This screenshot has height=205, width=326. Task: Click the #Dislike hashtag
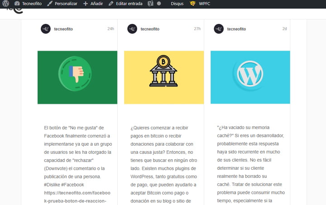click(52, 185)
